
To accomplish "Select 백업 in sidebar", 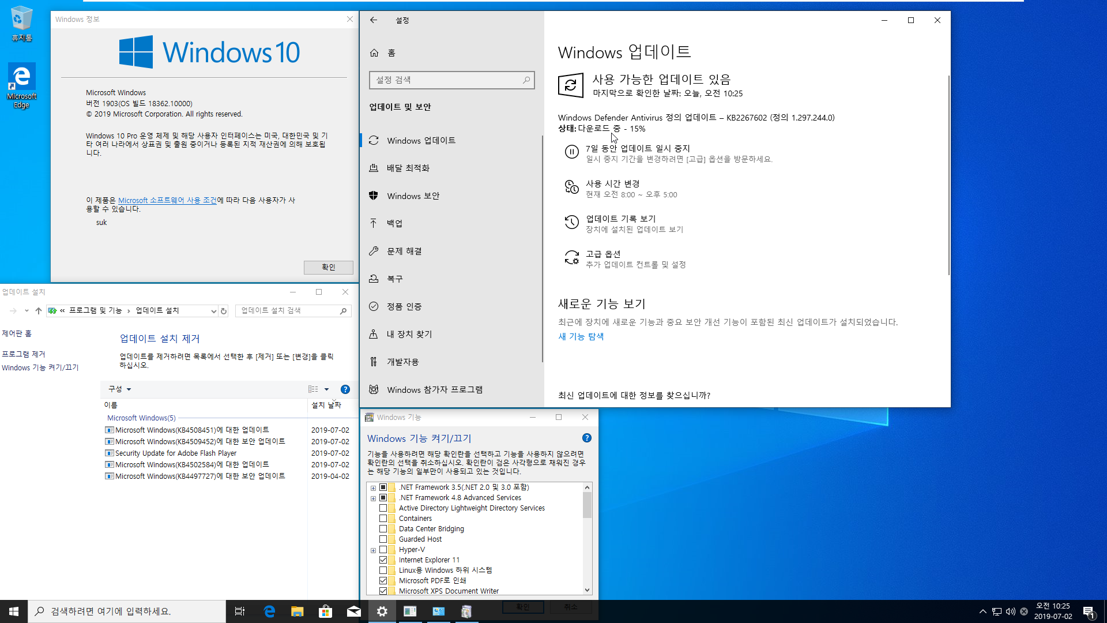I will point(451,224).
